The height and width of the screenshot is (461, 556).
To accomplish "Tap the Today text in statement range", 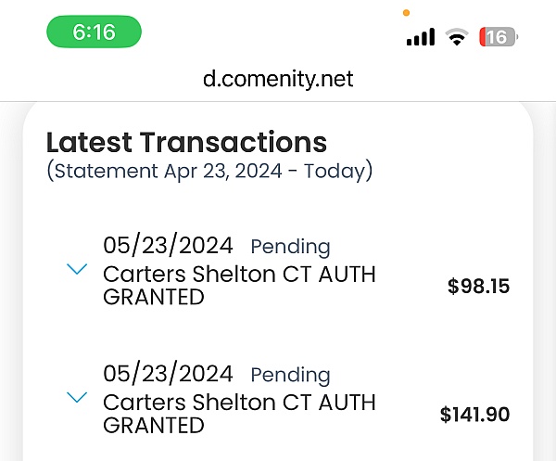I will click(x=335, y=172).
